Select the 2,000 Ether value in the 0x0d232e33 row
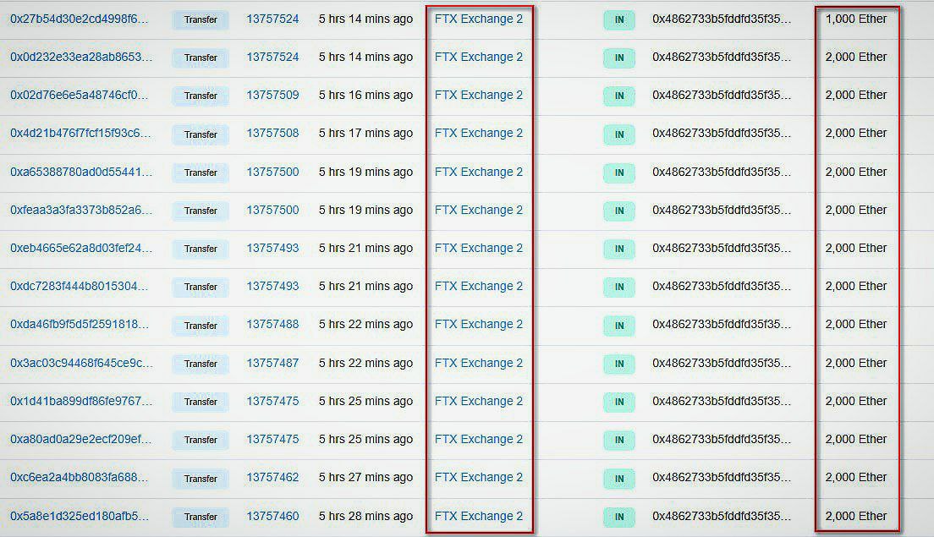Screen dimensions: 934x537 click(856, 58)
